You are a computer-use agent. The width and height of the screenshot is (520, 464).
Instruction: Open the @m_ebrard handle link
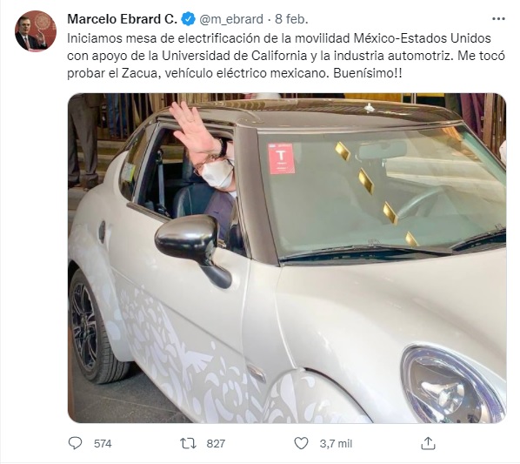(231, 19)
